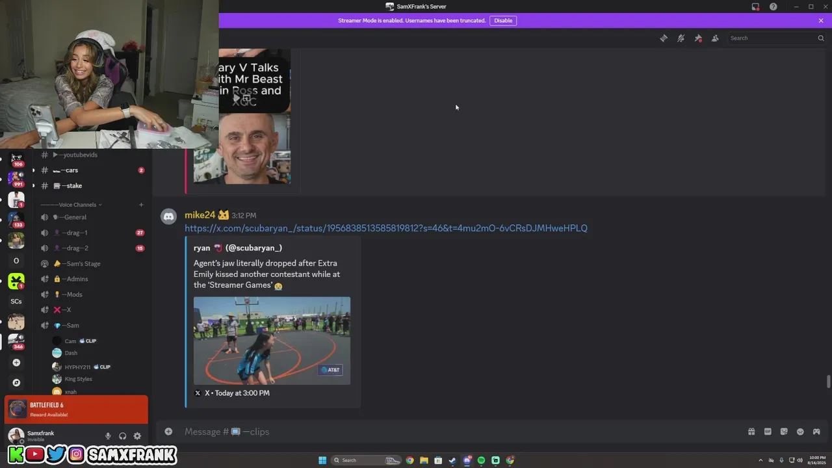Show hidden system tray icons chevron
Image resolution: width=832 pixels, height=468 pixels.
click(760, 460)
